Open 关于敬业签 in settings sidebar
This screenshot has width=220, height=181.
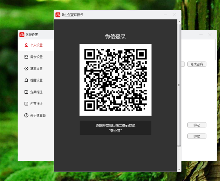click(36, 116)
